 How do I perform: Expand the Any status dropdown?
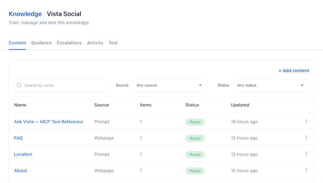pyautogui.click(x=271, y=85)
